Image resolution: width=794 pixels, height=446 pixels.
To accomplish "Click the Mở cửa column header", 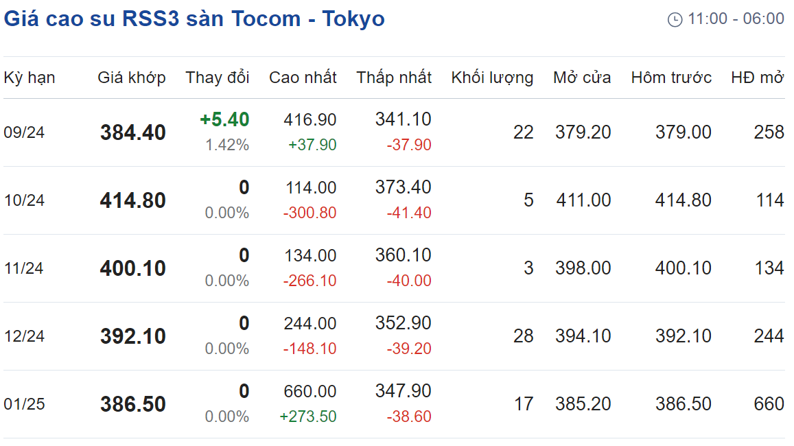I will [582, 78].
